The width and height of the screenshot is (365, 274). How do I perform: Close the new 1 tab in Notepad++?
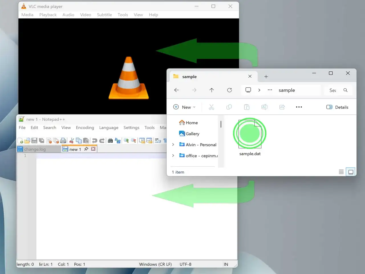tap(93, 149)
